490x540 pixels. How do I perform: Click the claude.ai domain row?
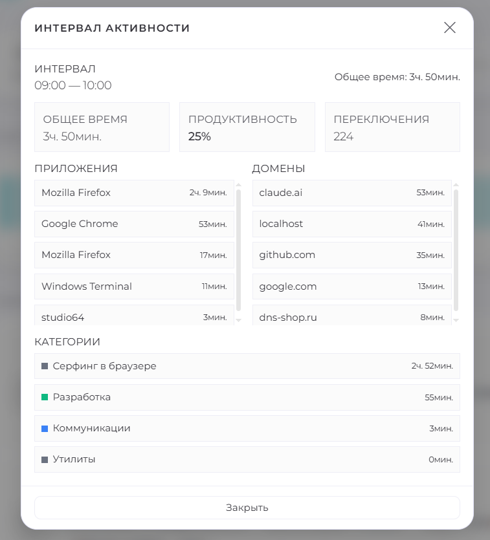(352, 193)
